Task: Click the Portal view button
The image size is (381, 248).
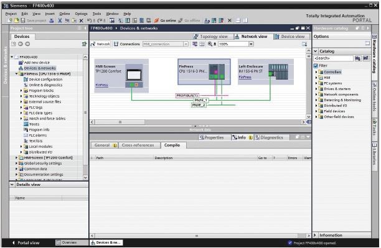Action: (26, 242)
